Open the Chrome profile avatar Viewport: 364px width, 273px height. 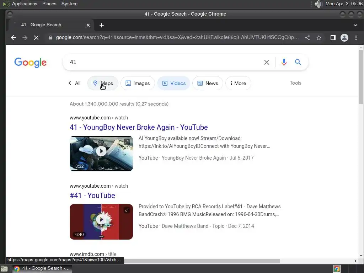pyautogui.click(x=344, y=38)
